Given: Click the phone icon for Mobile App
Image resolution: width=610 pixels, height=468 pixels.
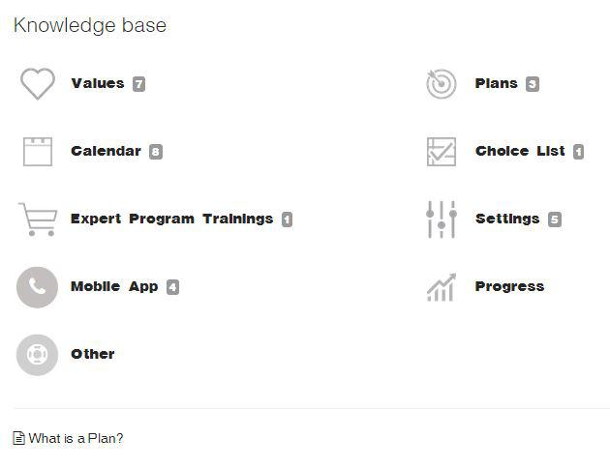Looking at the screenshot, I should (38, 287).
